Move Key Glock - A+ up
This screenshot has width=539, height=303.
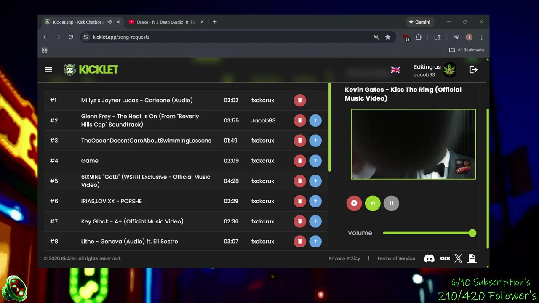click(x=315, y=221)
